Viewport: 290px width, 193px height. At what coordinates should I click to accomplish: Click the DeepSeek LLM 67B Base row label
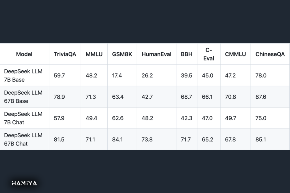[x=23, y=97]
